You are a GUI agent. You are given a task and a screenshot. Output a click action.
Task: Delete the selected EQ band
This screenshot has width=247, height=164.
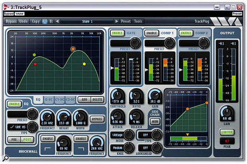click(x=97, y=100)
